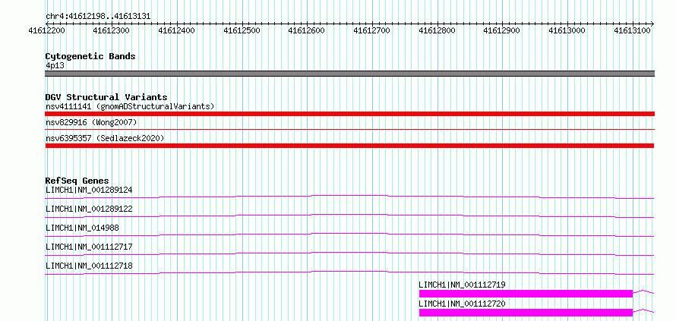The image size is (676, 321).
Task: Click the 4p13 band label
Action: 55,66
